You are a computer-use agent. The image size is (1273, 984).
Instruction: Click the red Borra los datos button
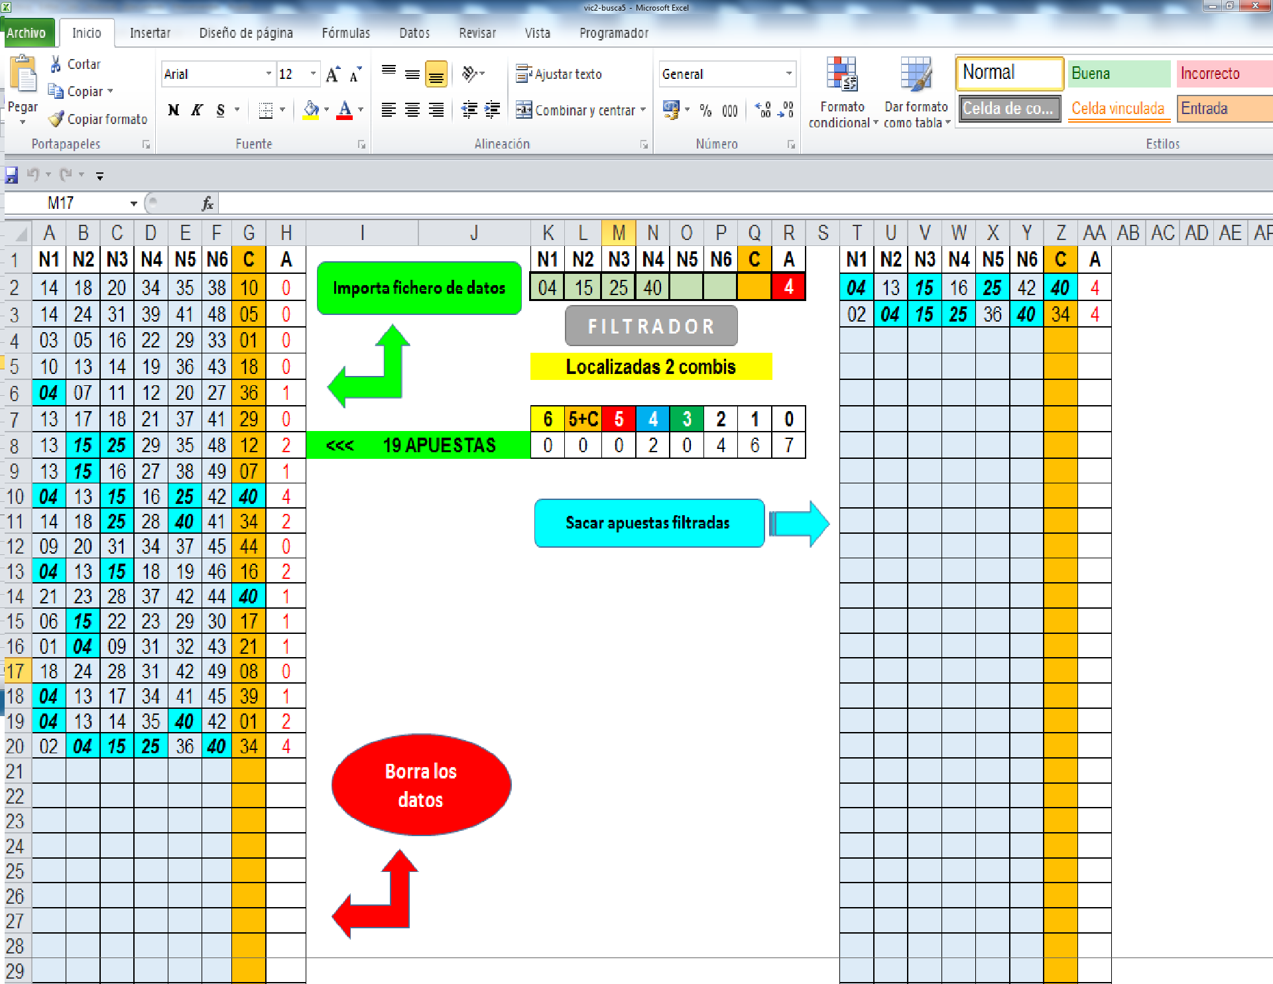421,785
